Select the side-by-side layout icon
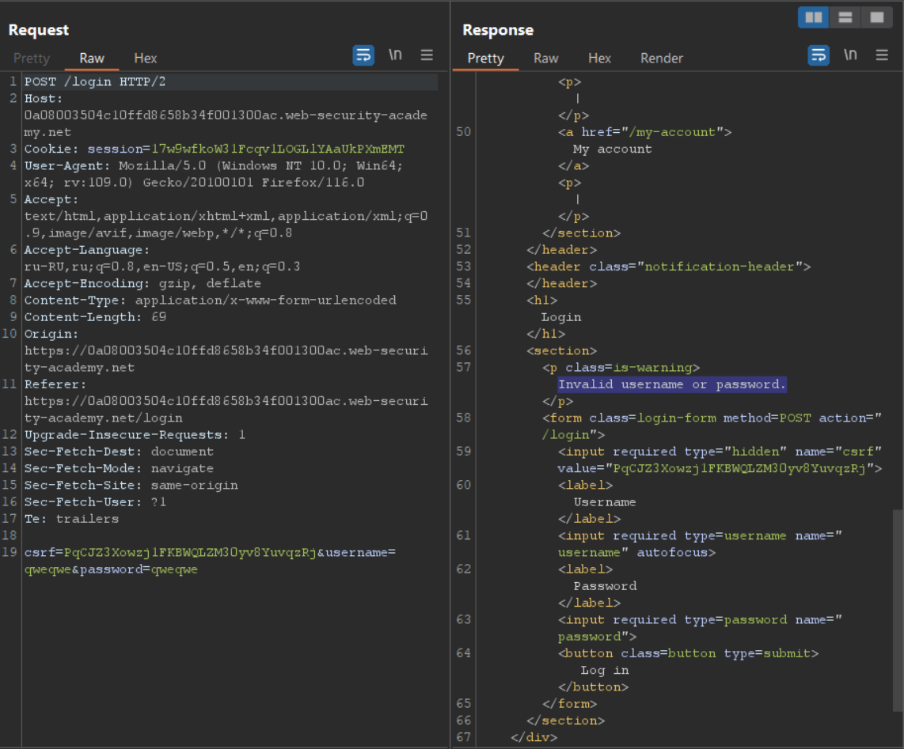Image resolution: width=904 pixels, height=749 pixels. (813, 17)
